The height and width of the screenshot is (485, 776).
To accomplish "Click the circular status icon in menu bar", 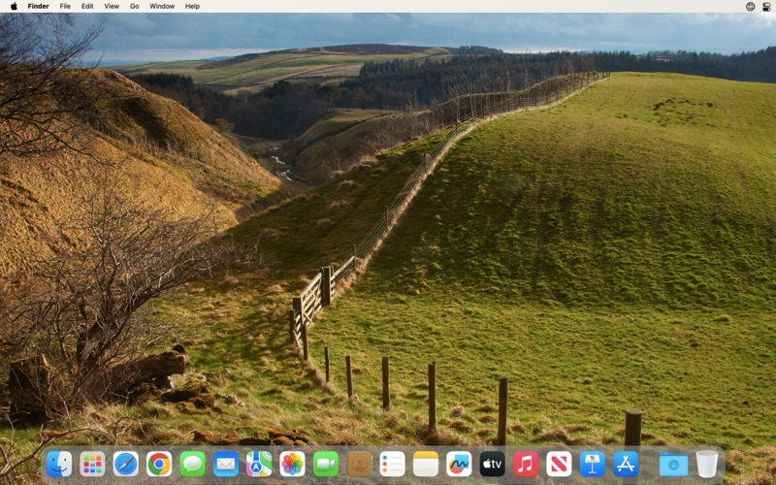I will (750, 7).
